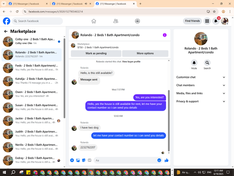The width and height of the screenshot is (234, 176).
Task: Open the Windows Start menu
Action: 4,172
